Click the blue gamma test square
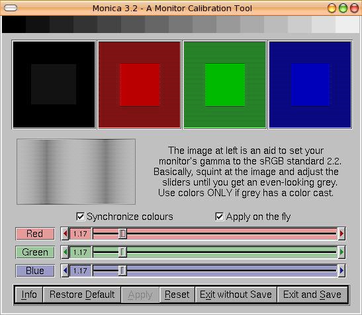The height and width of the screenshot is (315, 362). (310, 85)
